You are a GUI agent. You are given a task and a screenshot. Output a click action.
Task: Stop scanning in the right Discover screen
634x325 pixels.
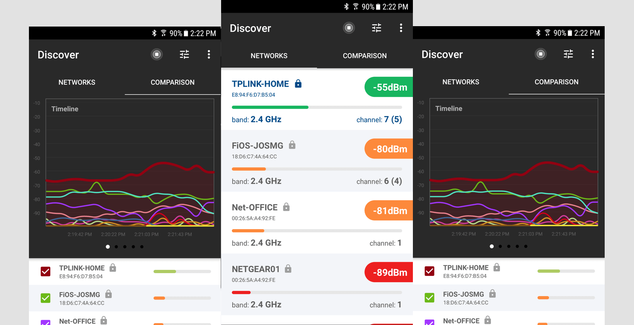click(541, 54)
